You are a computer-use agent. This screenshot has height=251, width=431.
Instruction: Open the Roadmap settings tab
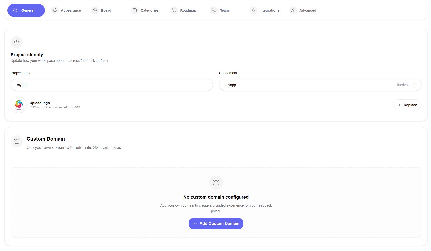pos(188,10)
